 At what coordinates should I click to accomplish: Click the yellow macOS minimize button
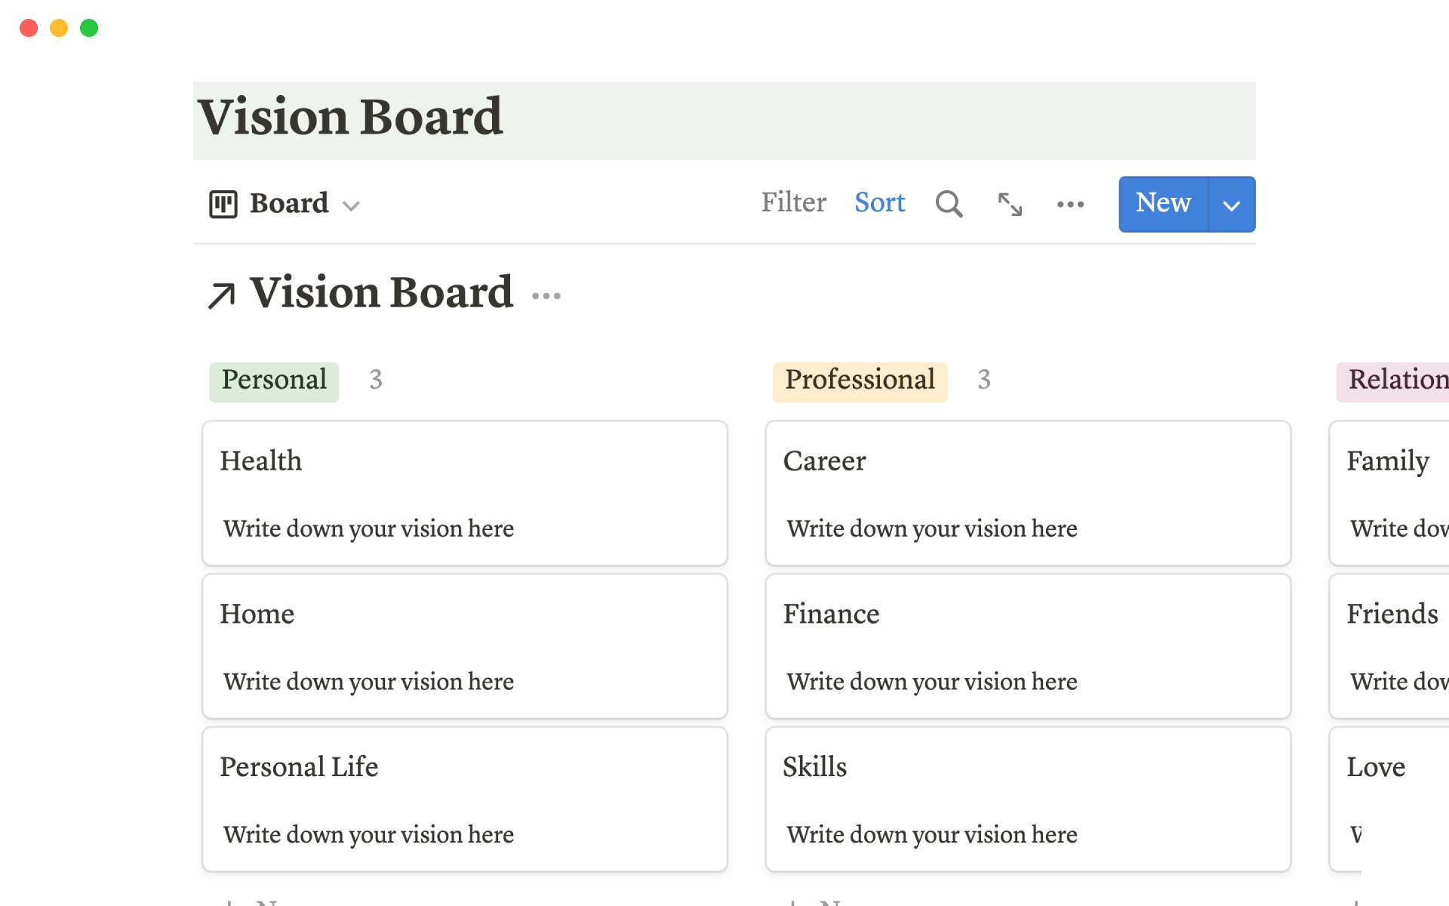point(59,28)
